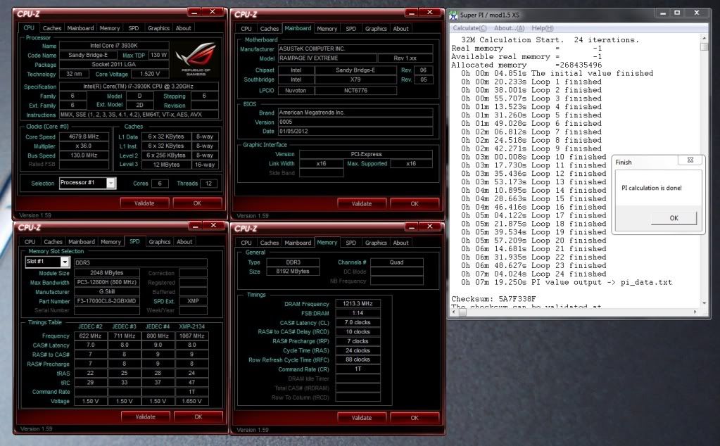Switch to Caches tab in top-left CPU-Z
This screenshot has height=446, width=720.
(x=52, y=28)
